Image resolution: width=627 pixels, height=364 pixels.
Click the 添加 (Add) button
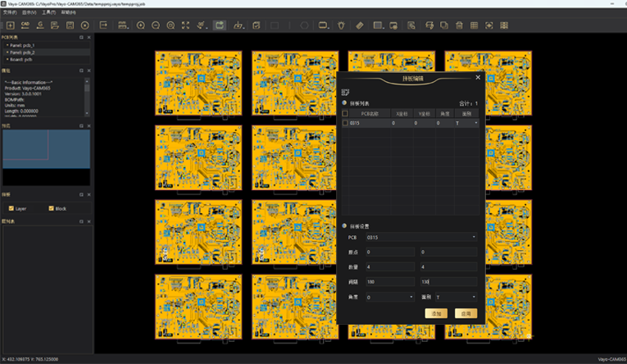click(436, 314)
